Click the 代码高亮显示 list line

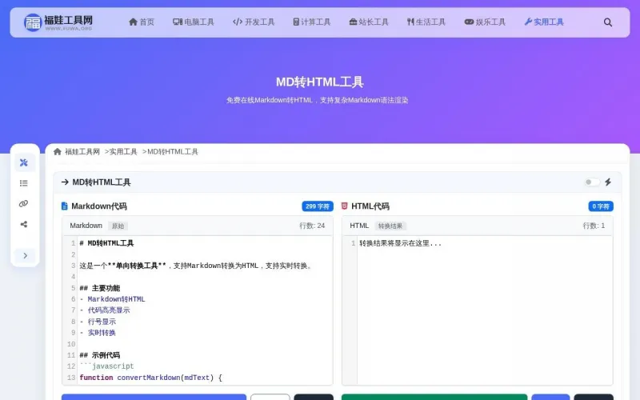point(105,310)
